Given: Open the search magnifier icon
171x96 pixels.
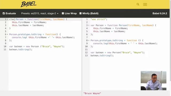Looking at the screenshot, I should click(138, 4).
